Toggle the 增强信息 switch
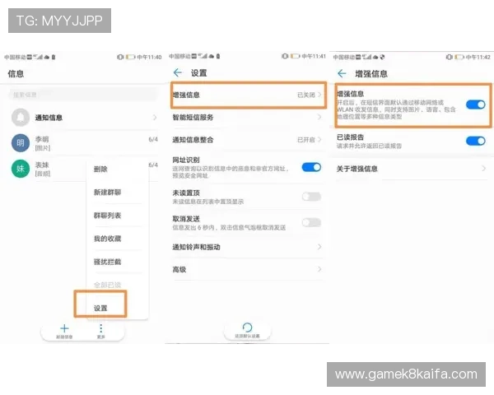 [x=475, y=105]
